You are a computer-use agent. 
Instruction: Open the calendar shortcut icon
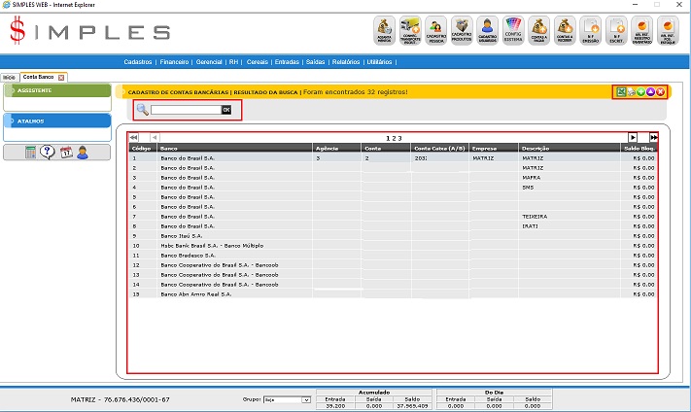(66, 152)
